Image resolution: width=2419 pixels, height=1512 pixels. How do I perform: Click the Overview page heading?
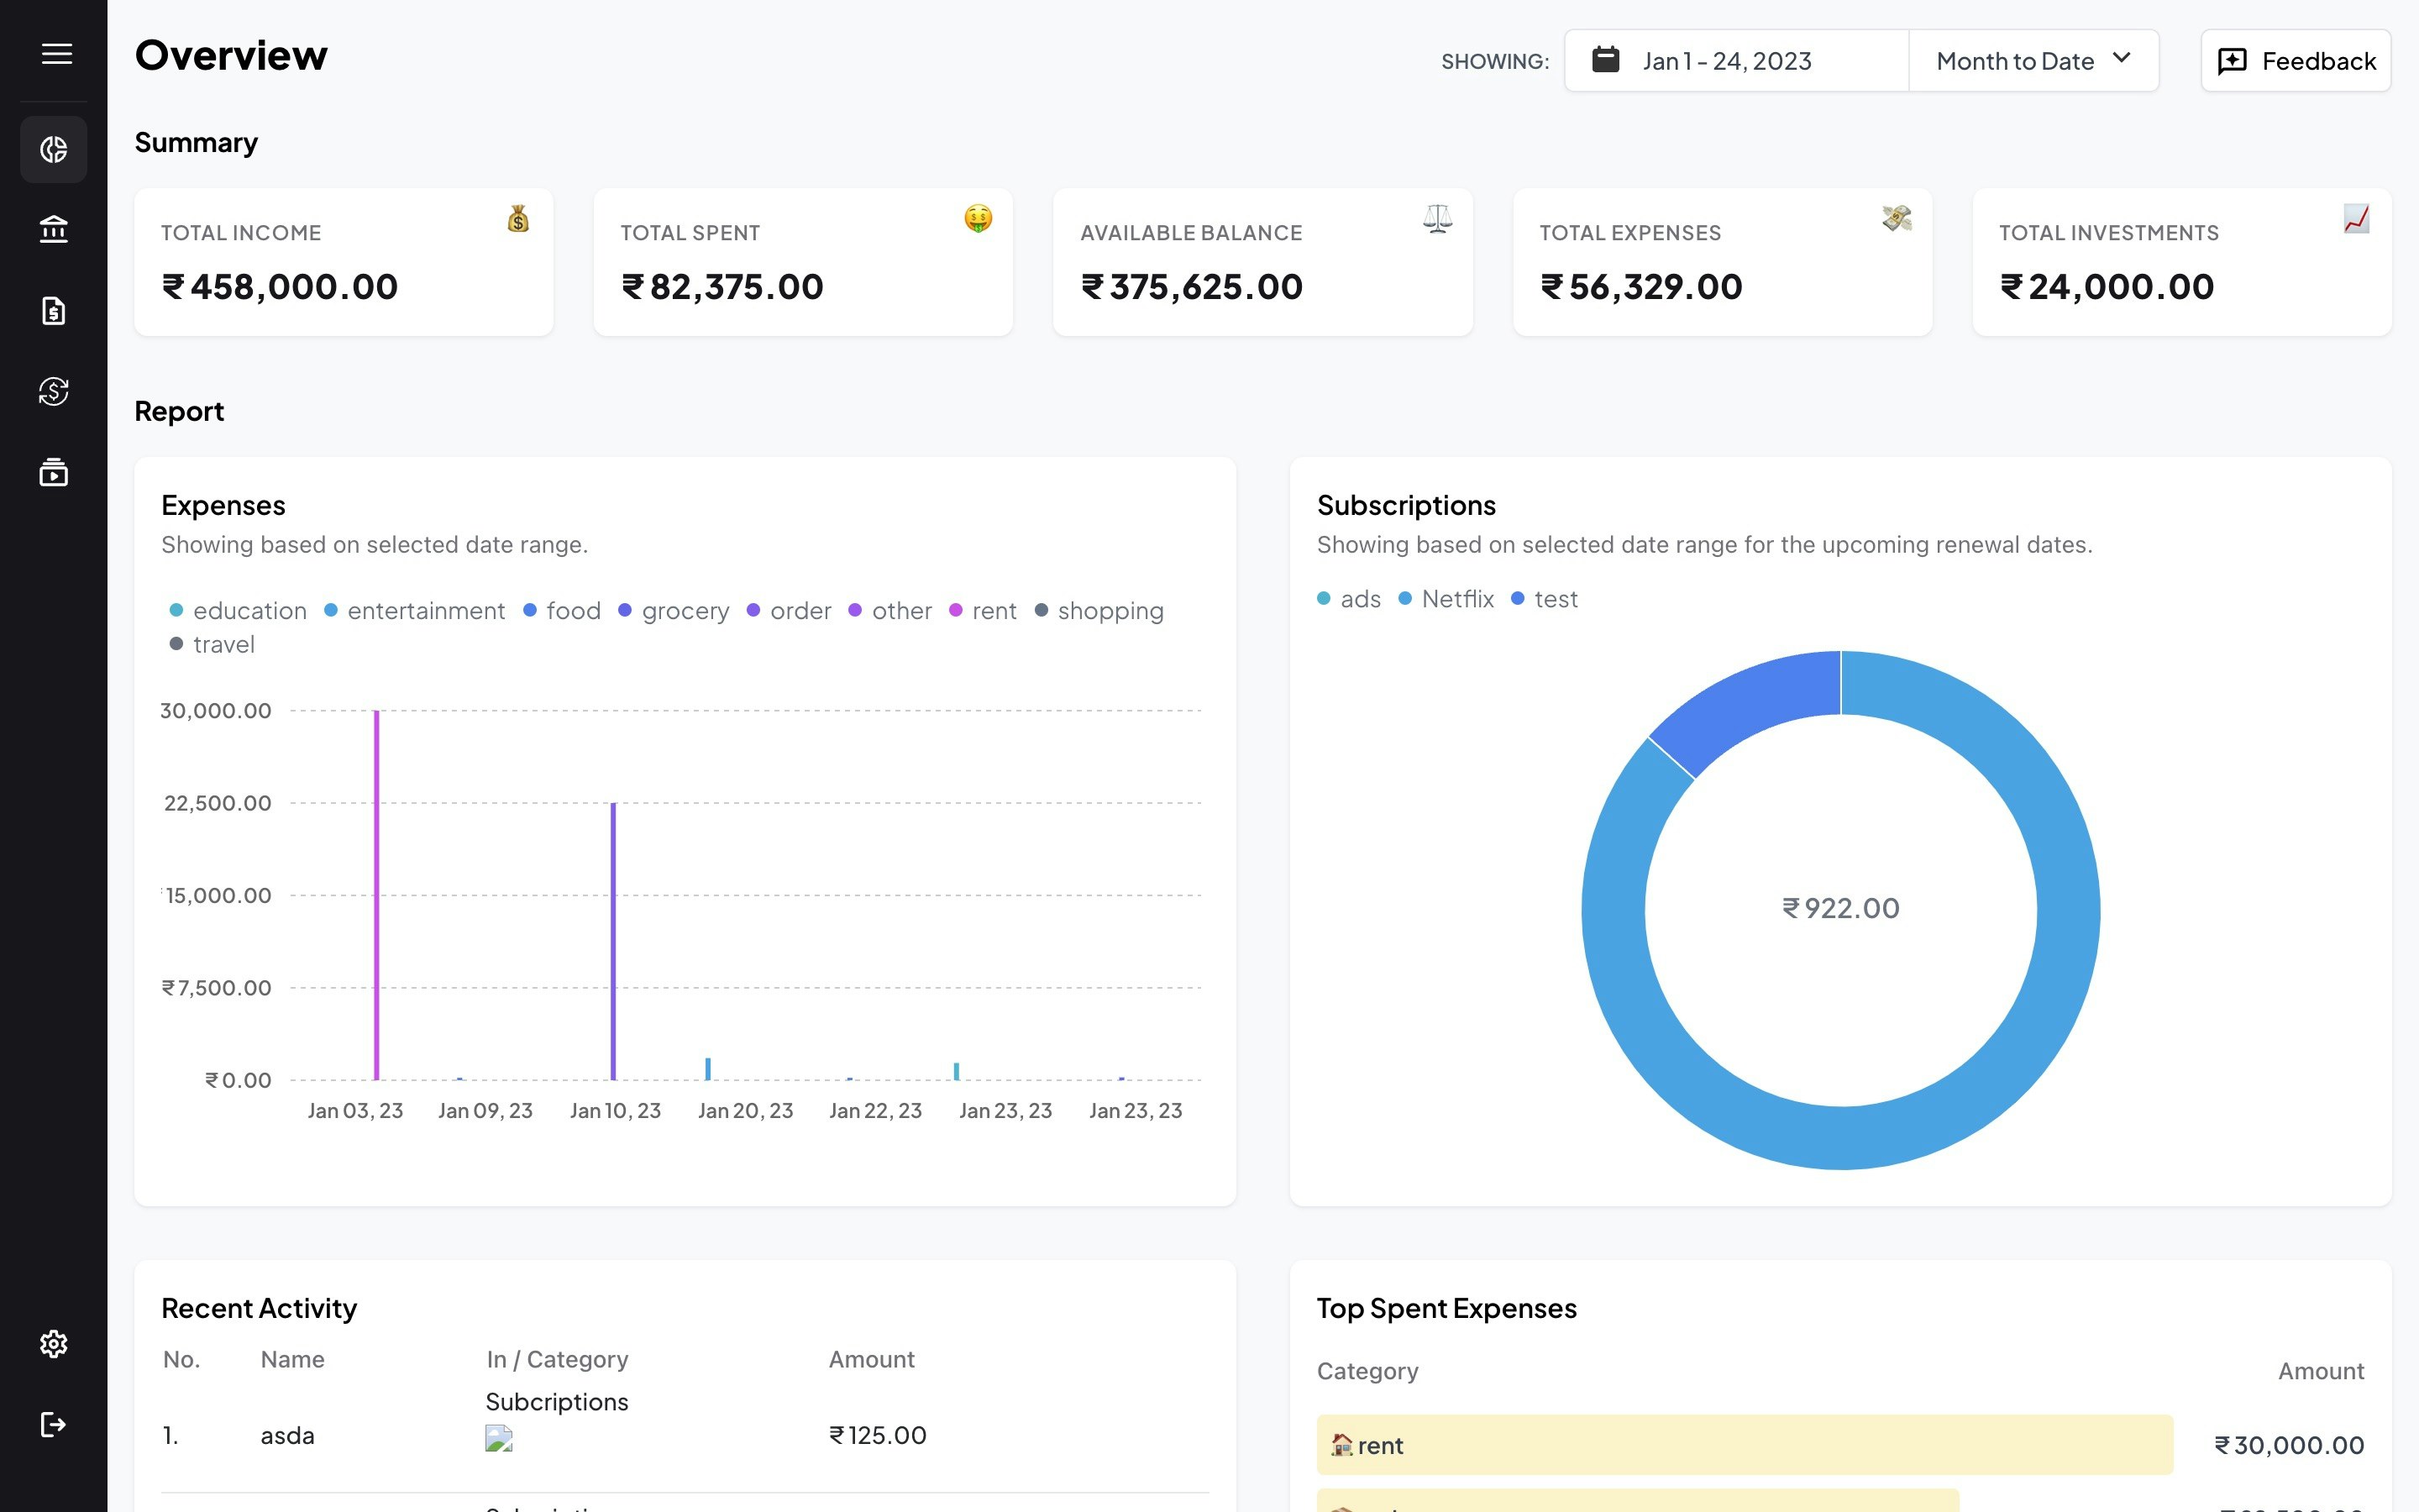[231, 55]
